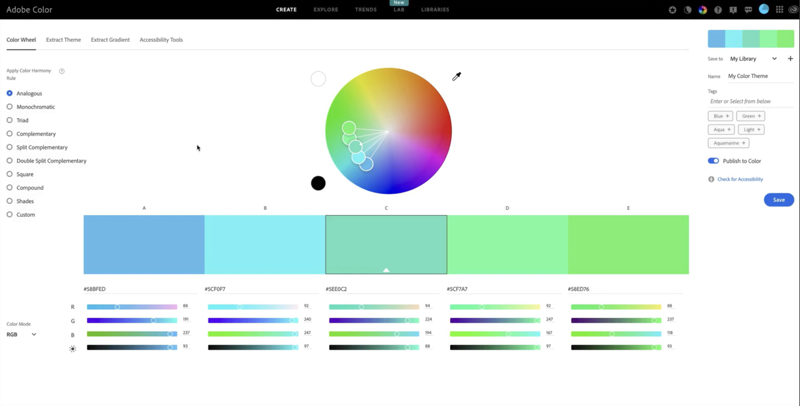This screenshot has height=406, width=800.
Task: Click the theme preview strip above Save to
Action: pos(751,38)
